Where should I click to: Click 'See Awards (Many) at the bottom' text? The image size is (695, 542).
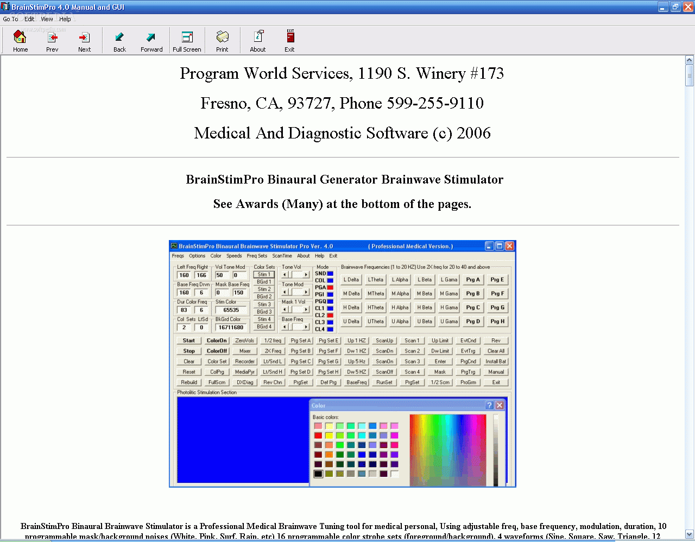tap(308, 204)
